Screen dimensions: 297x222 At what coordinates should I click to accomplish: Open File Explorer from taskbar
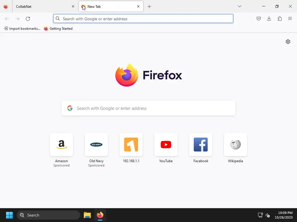coord(87,215)
